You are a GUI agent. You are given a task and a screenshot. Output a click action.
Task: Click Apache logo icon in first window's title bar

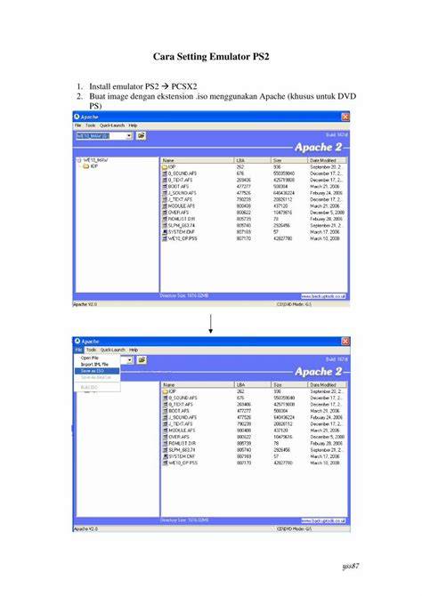point(77,117)
